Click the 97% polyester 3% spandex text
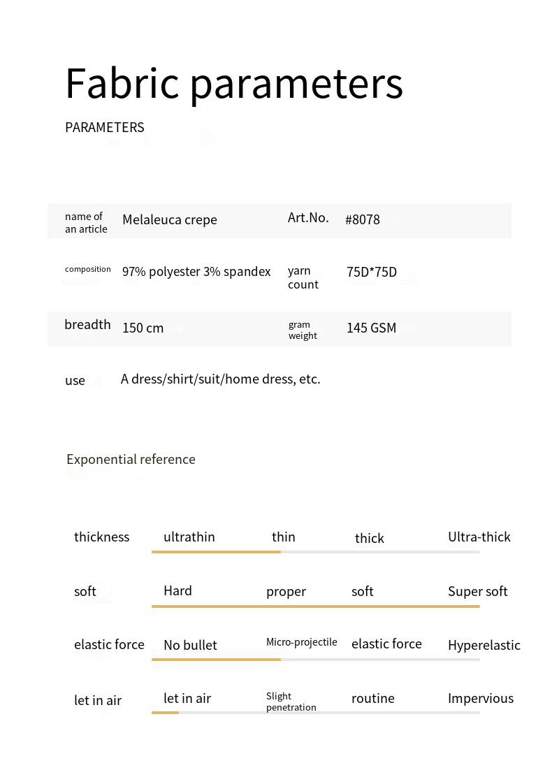Image resolution: width=559 pixels, height=770 pixels. click(x=196, y=272)
